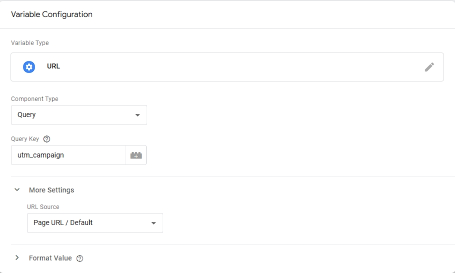455x273 pixels.
Task: Click the Format Value section title
Action: 50,258
